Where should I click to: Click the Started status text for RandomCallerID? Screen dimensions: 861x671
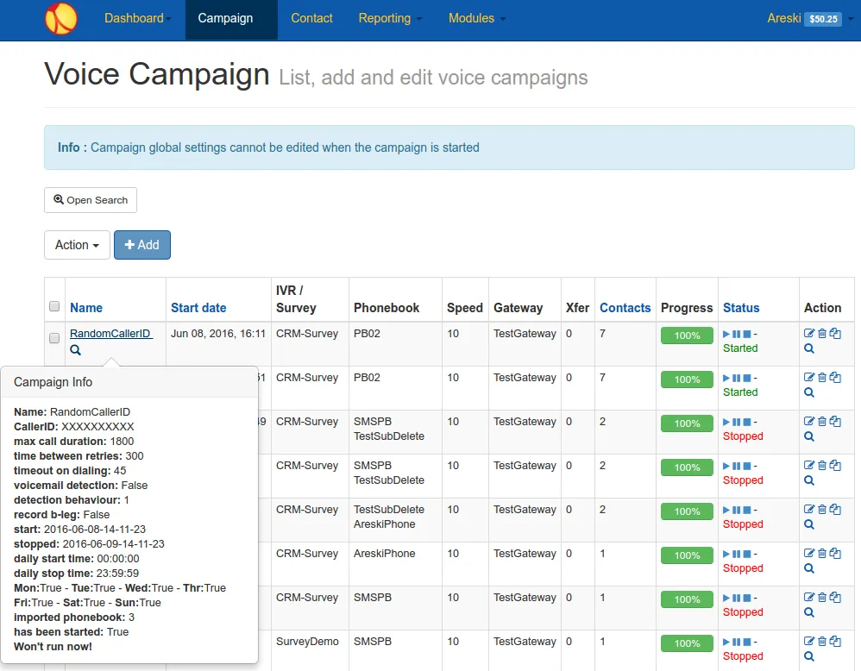740,348
